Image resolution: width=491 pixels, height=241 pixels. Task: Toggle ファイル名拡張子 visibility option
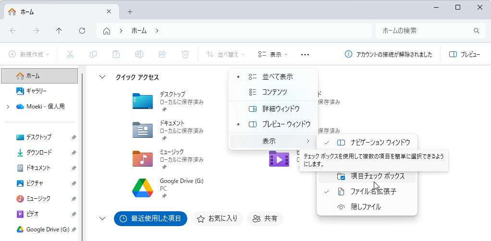coord(373,192)
